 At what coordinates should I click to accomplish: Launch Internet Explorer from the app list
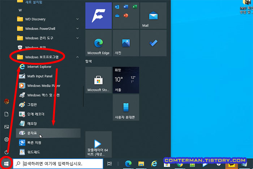(x=48, y=67)
